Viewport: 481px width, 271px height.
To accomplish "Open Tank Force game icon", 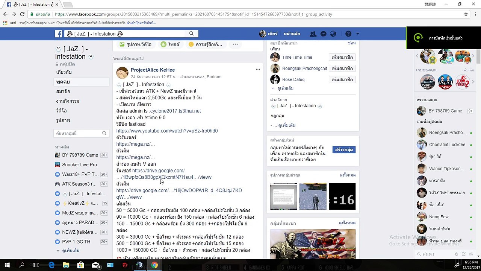I will [x=428, y=82].
